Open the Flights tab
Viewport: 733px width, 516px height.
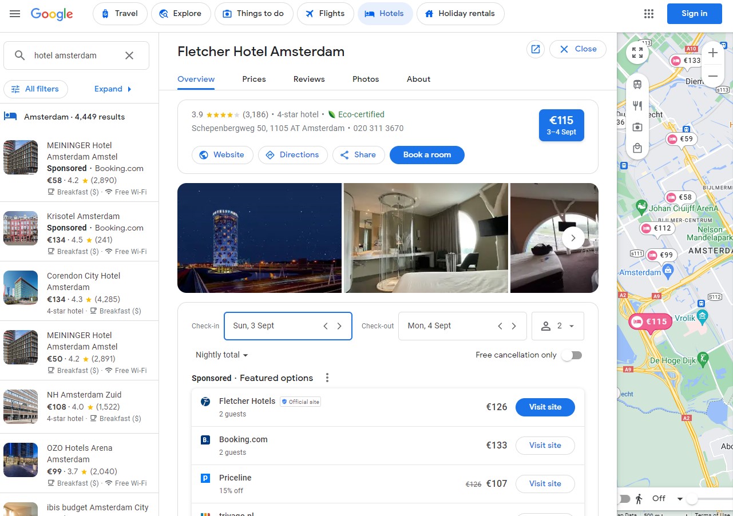[x=326, y=14]
